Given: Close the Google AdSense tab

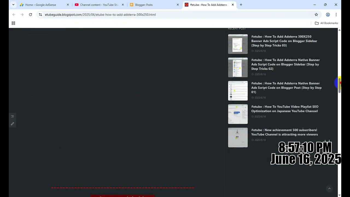Looking at the screenshot, I should [x=68, y=5].
